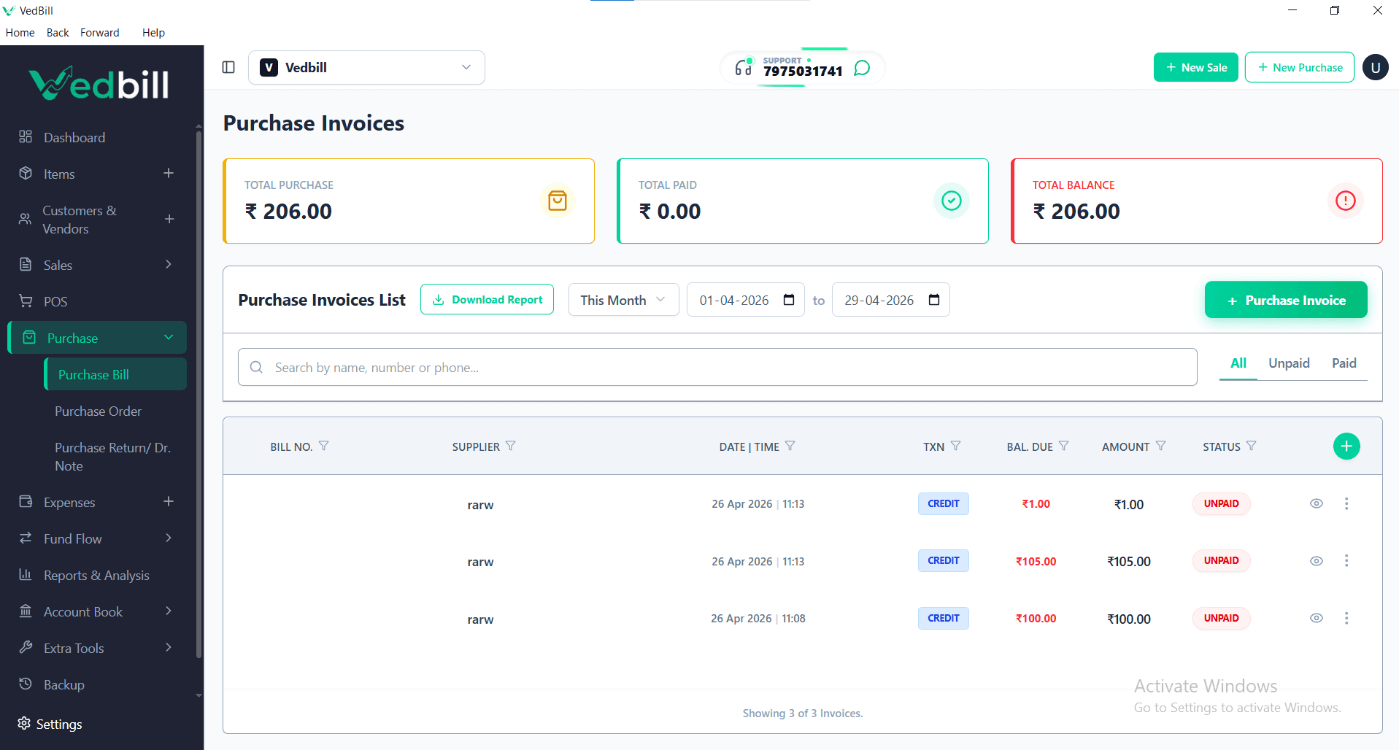Screen dimensions: 1399x750
Task: Click the green Purchase Invoice button
Action: tap(1286, 300)
